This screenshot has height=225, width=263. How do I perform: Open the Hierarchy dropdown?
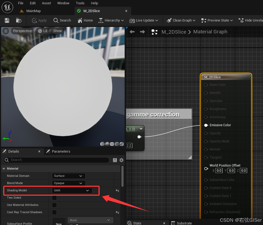tap(111, 20)
